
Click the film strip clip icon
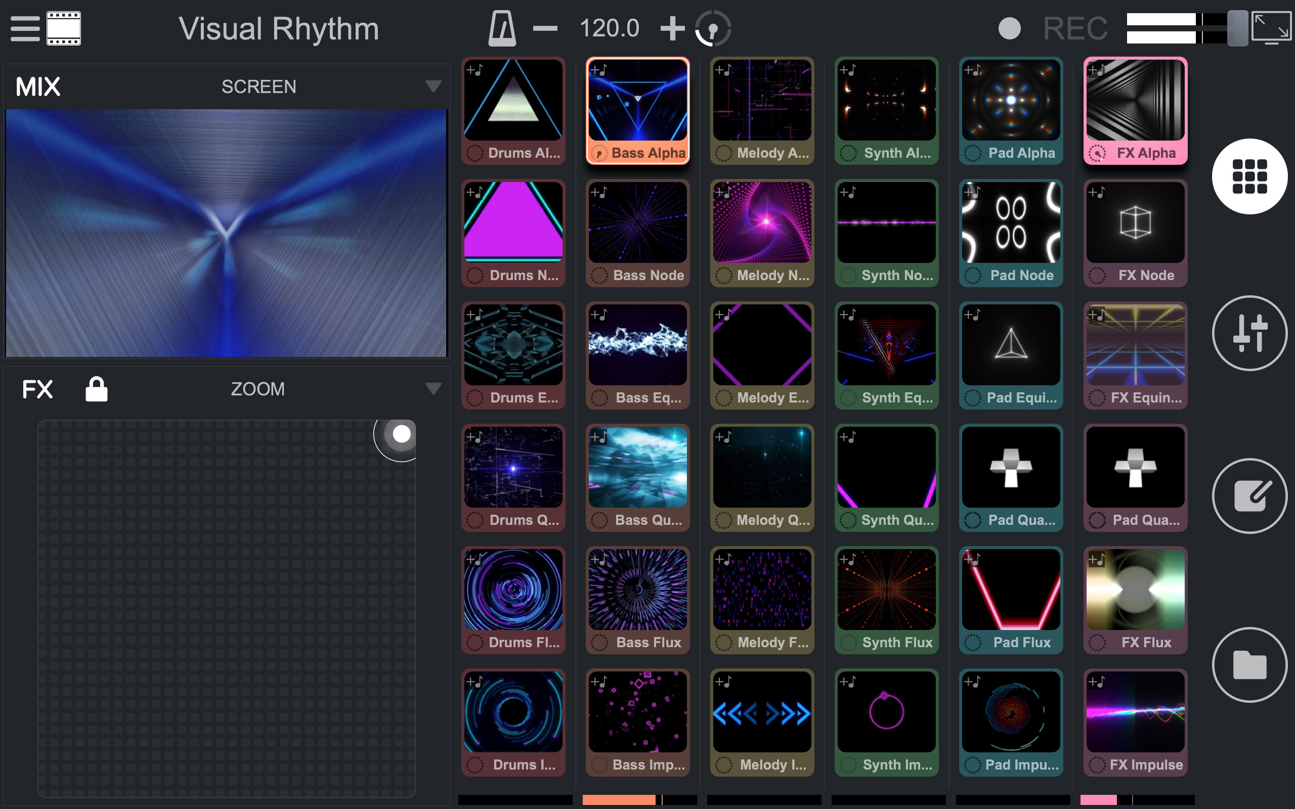coord(64,28)
